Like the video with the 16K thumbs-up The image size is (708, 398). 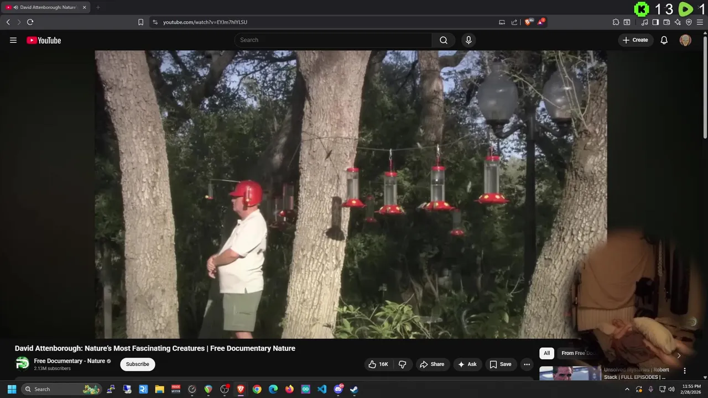(378, 364)
